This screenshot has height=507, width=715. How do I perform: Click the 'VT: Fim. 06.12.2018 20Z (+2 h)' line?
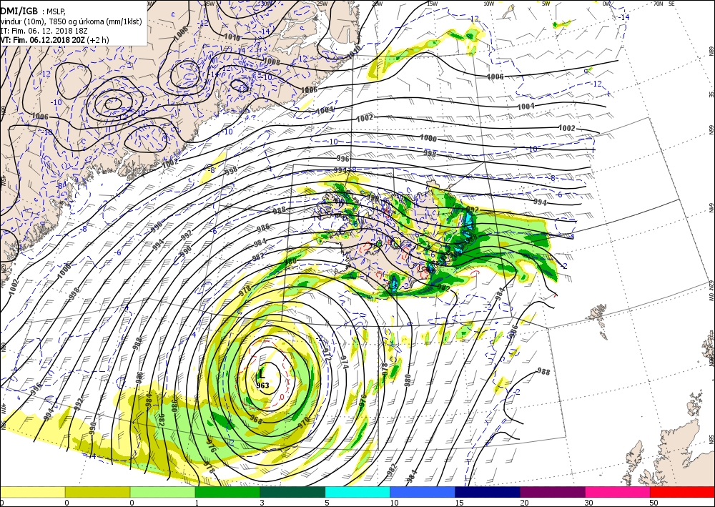[55, 39]
